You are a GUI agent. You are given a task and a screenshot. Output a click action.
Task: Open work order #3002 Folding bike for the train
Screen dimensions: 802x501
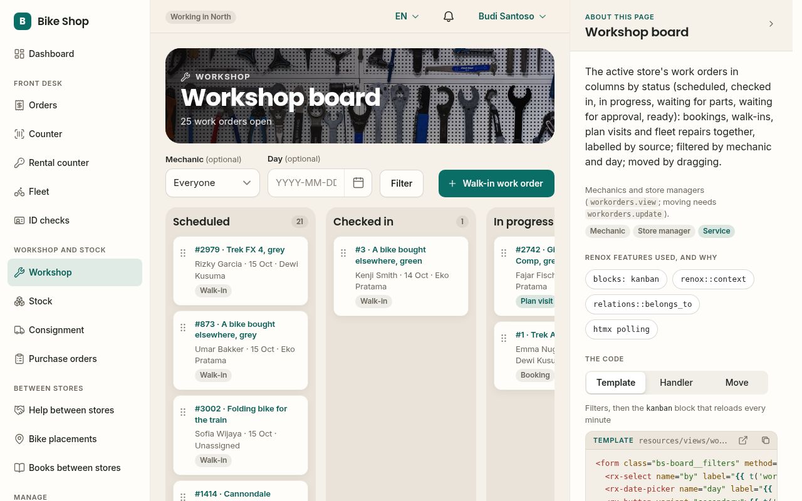pyautogui.click(x=241, y=414)
